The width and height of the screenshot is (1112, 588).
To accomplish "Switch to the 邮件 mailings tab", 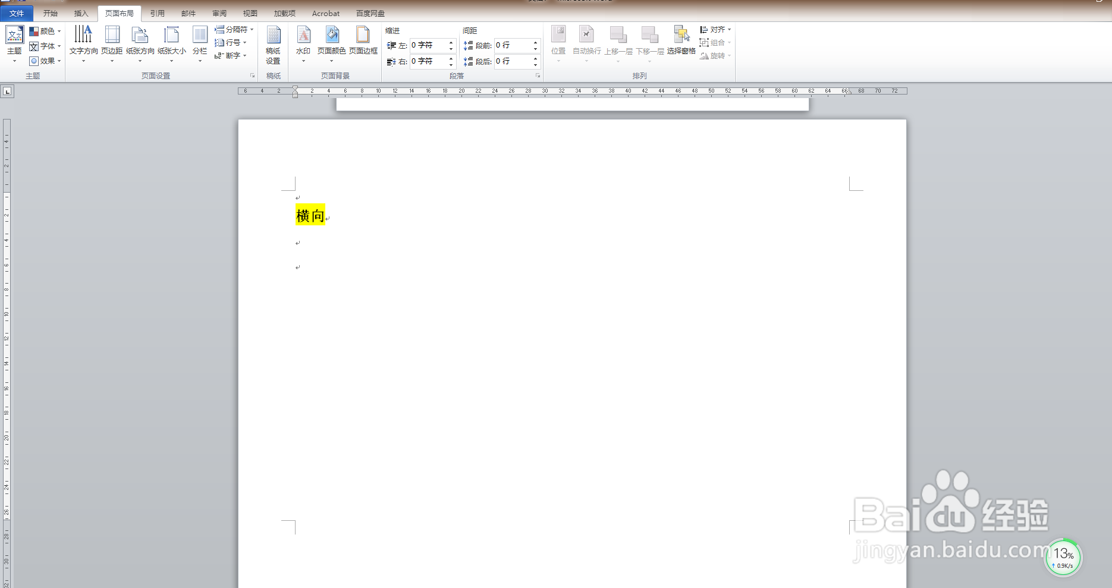I will [x=189, y=13].
